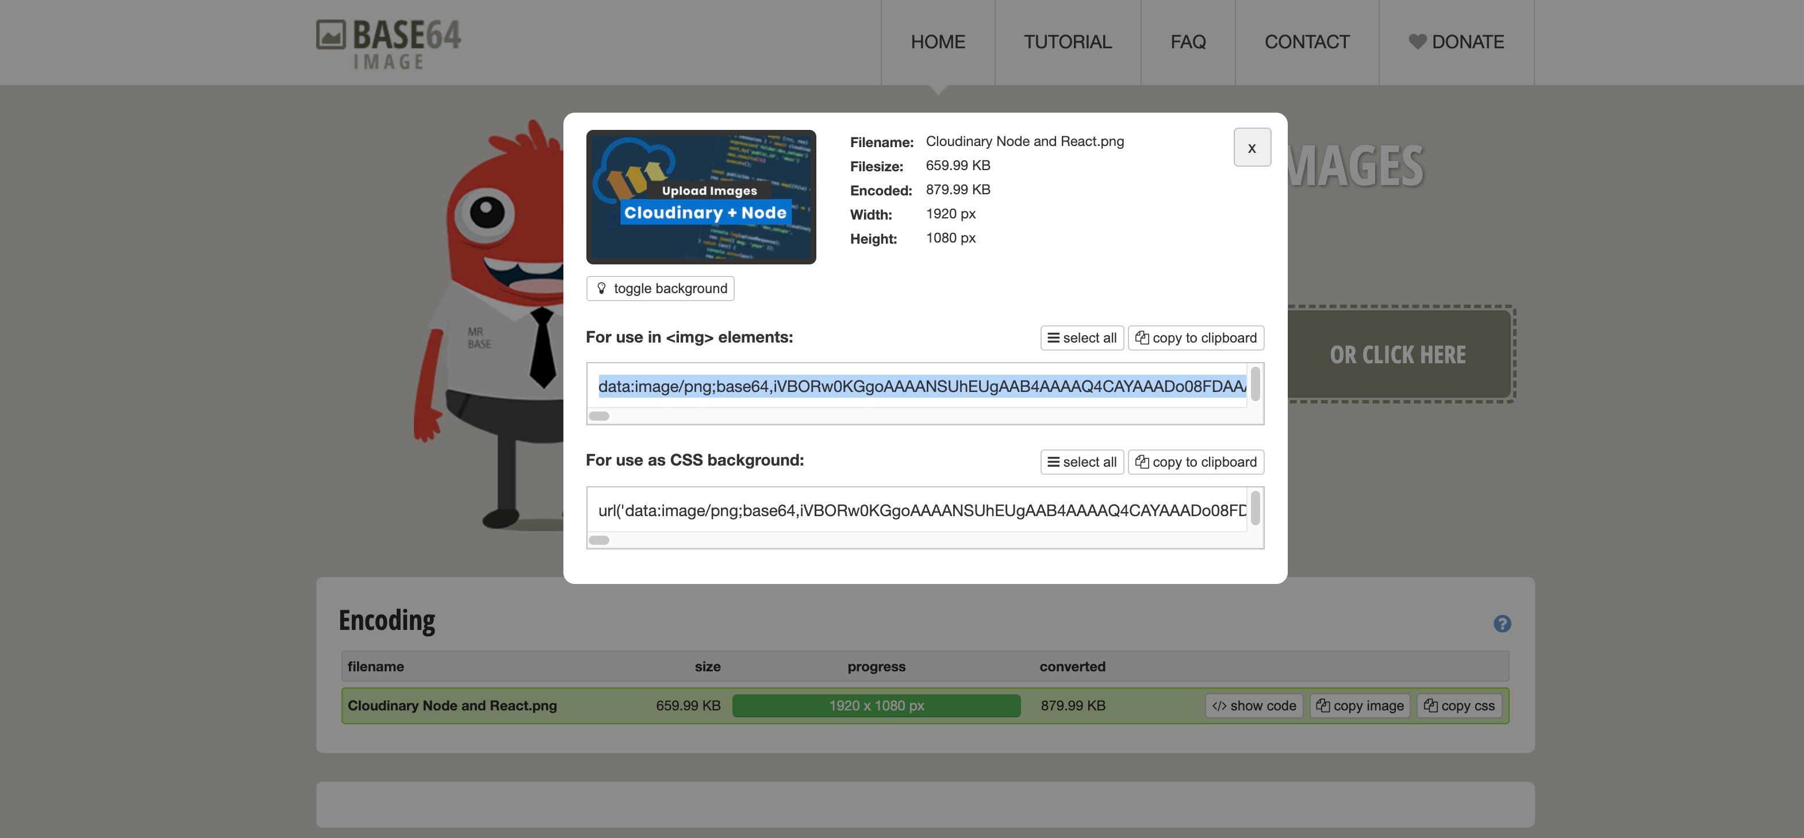
Task: Click the Base64 Image logo
Action: click(x=388, y=44)
